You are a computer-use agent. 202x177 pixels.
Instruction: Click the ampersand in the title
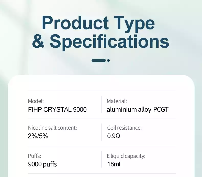coord(38,41)
